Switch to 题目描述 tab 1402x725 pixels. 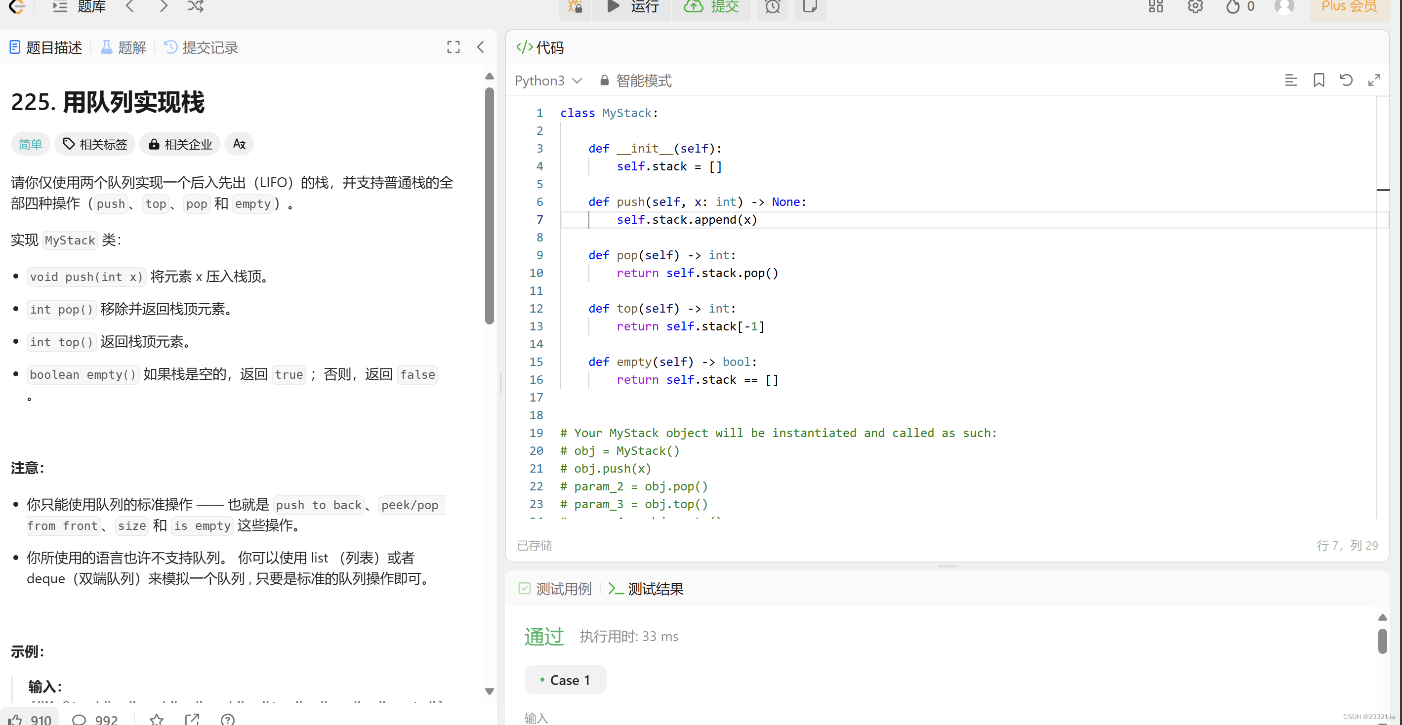click(46, 47)
